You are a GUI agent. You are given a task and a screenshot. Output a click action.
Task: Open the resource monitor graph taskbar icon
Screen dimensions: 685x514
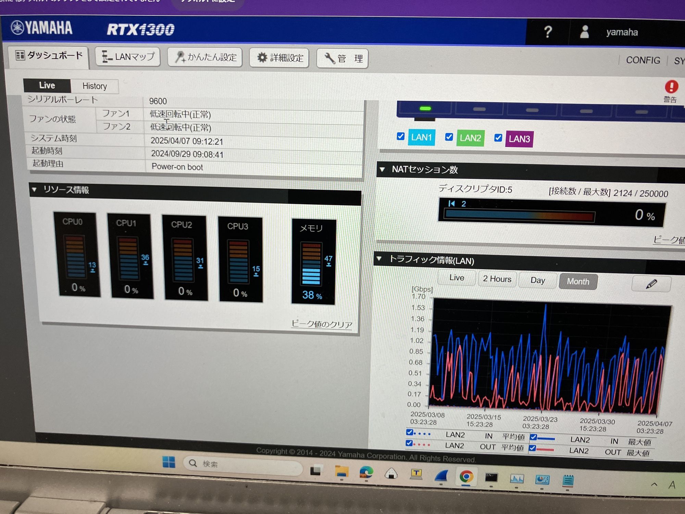pos(516,478)
